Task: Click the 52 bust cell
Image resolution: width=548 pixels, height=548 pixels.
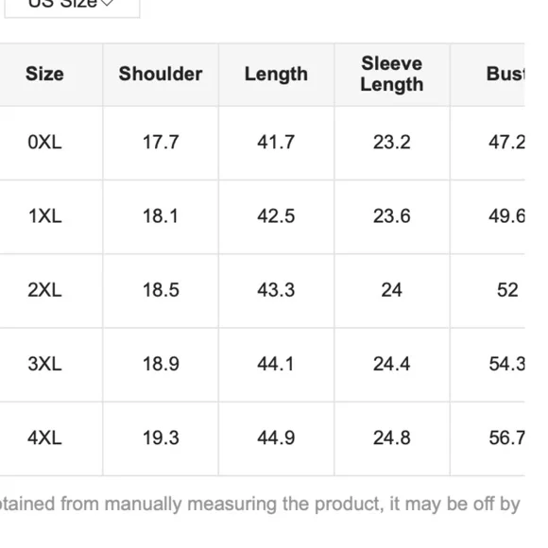Action: [x=488, y=291]
